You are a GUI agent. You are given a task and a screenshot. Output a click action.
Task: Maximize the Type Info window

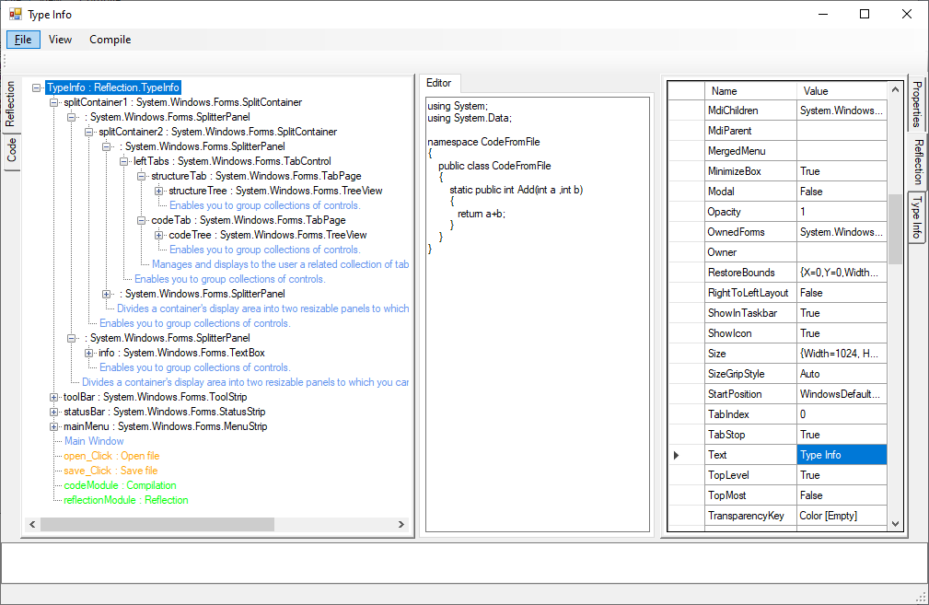865,14
